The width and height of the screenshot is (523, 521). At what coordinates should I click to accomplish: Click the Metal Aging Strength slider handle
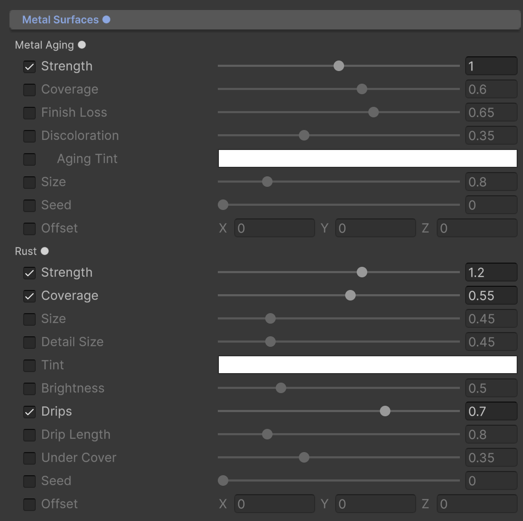click(x=338, y=66)
